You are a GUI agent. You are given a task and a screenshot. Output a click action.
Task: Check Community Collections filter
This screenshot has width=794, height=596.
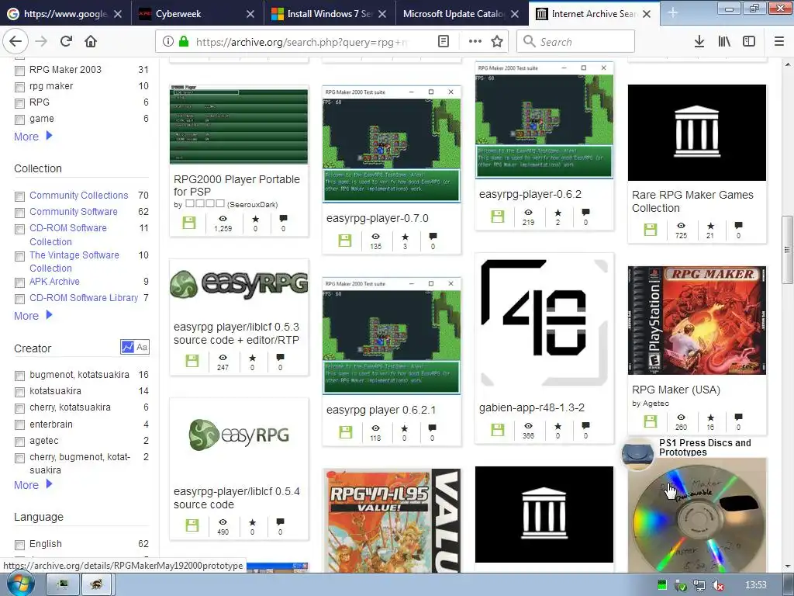click(19, 196)
